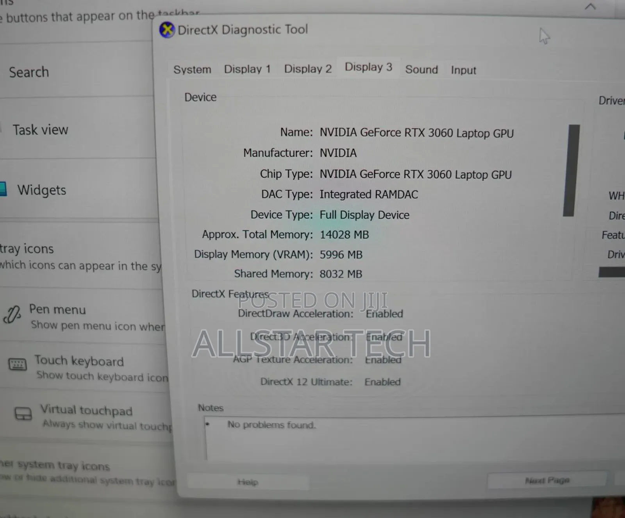Click the Pen menu icon in Settings
The width and height of the screenshot is (625, 518).
point(12,314)
